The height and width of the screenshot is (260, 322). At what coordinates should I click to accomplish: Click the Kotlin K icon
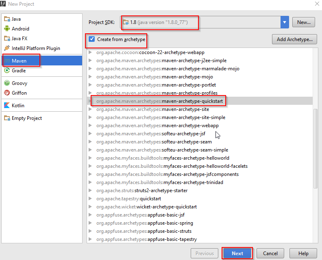7,105
